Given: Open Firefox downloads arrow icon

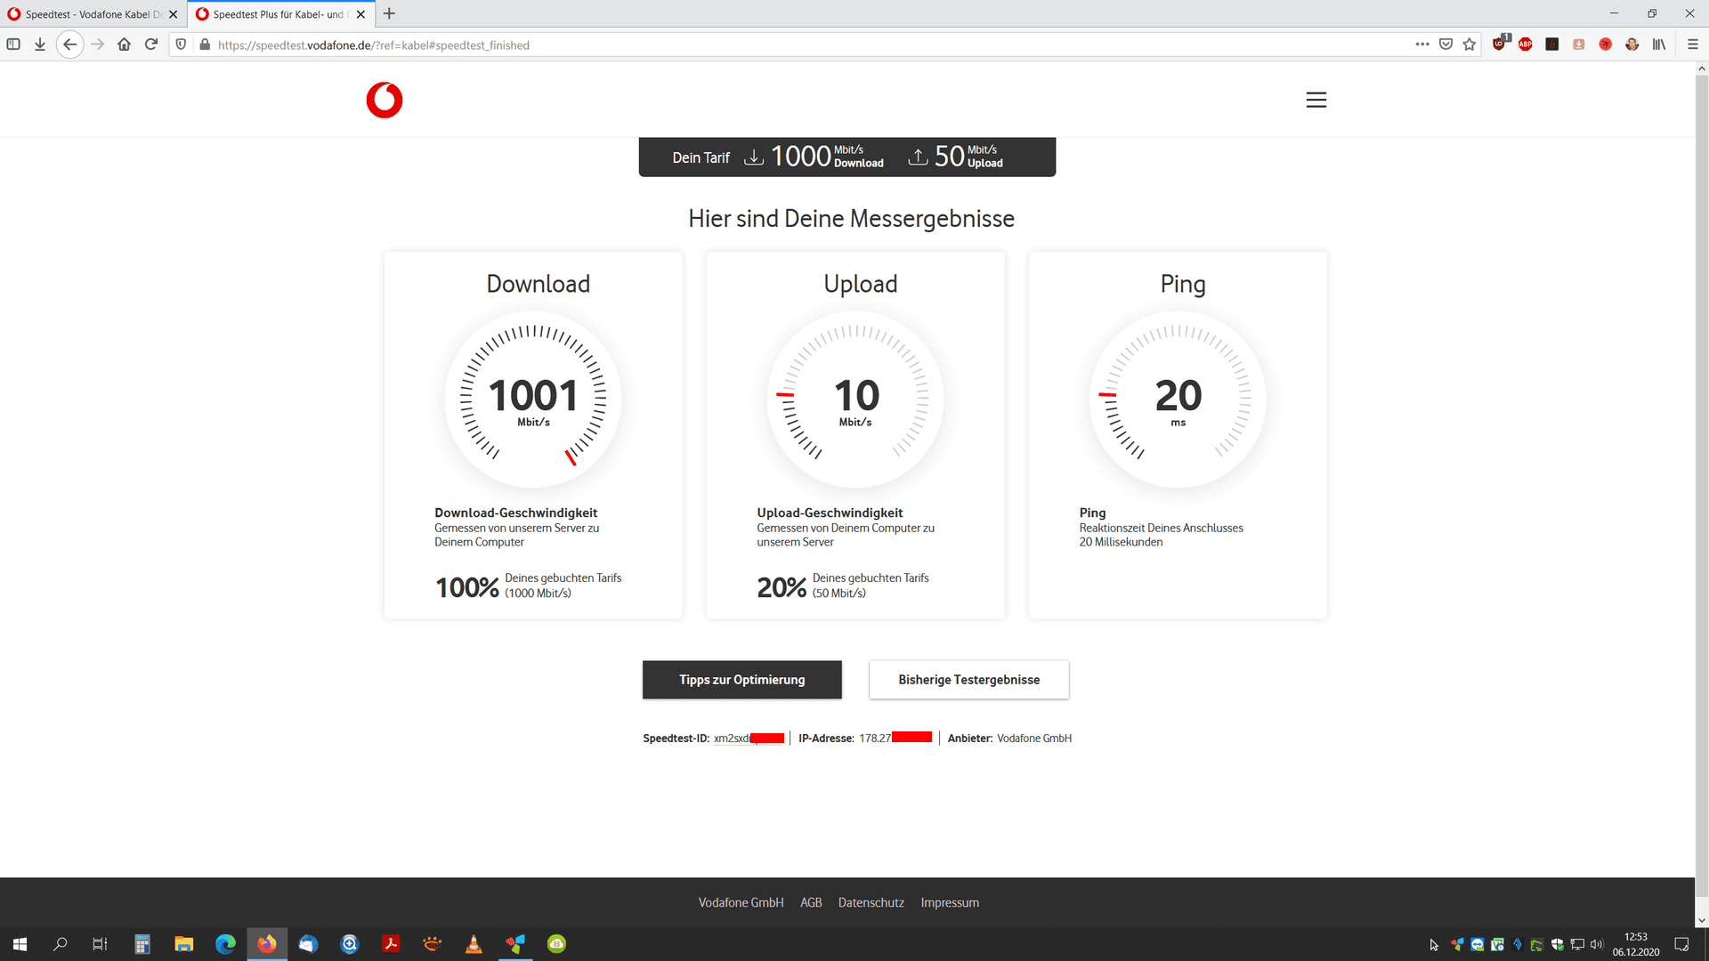Looking at the screenshot, I should (x=40, y=44).
